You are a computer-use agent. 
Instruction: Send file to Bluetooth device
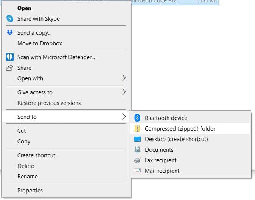[190, 118]
